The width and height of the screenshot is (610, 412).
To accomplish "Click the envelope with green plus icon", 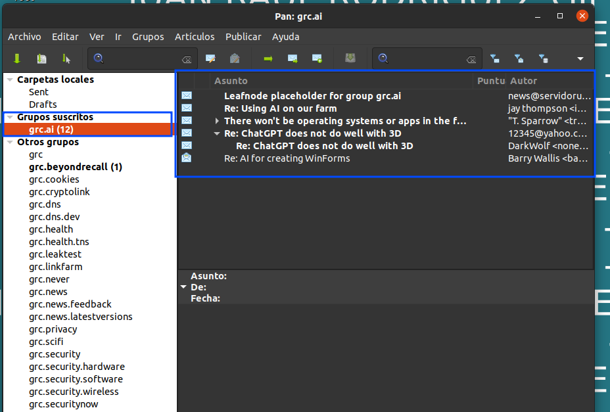I will coord(317,58).
